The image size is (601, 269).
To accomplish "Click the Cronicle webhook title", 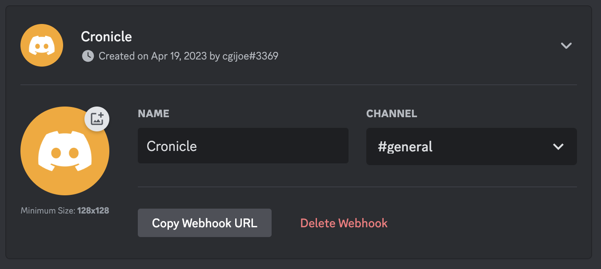I will pyautogui.click(x=106, y=37).
